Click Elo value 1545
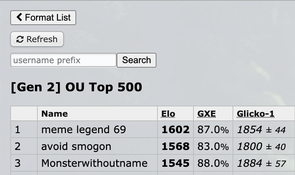The height and width of the screenshot is (175, 295). [175, 163]
